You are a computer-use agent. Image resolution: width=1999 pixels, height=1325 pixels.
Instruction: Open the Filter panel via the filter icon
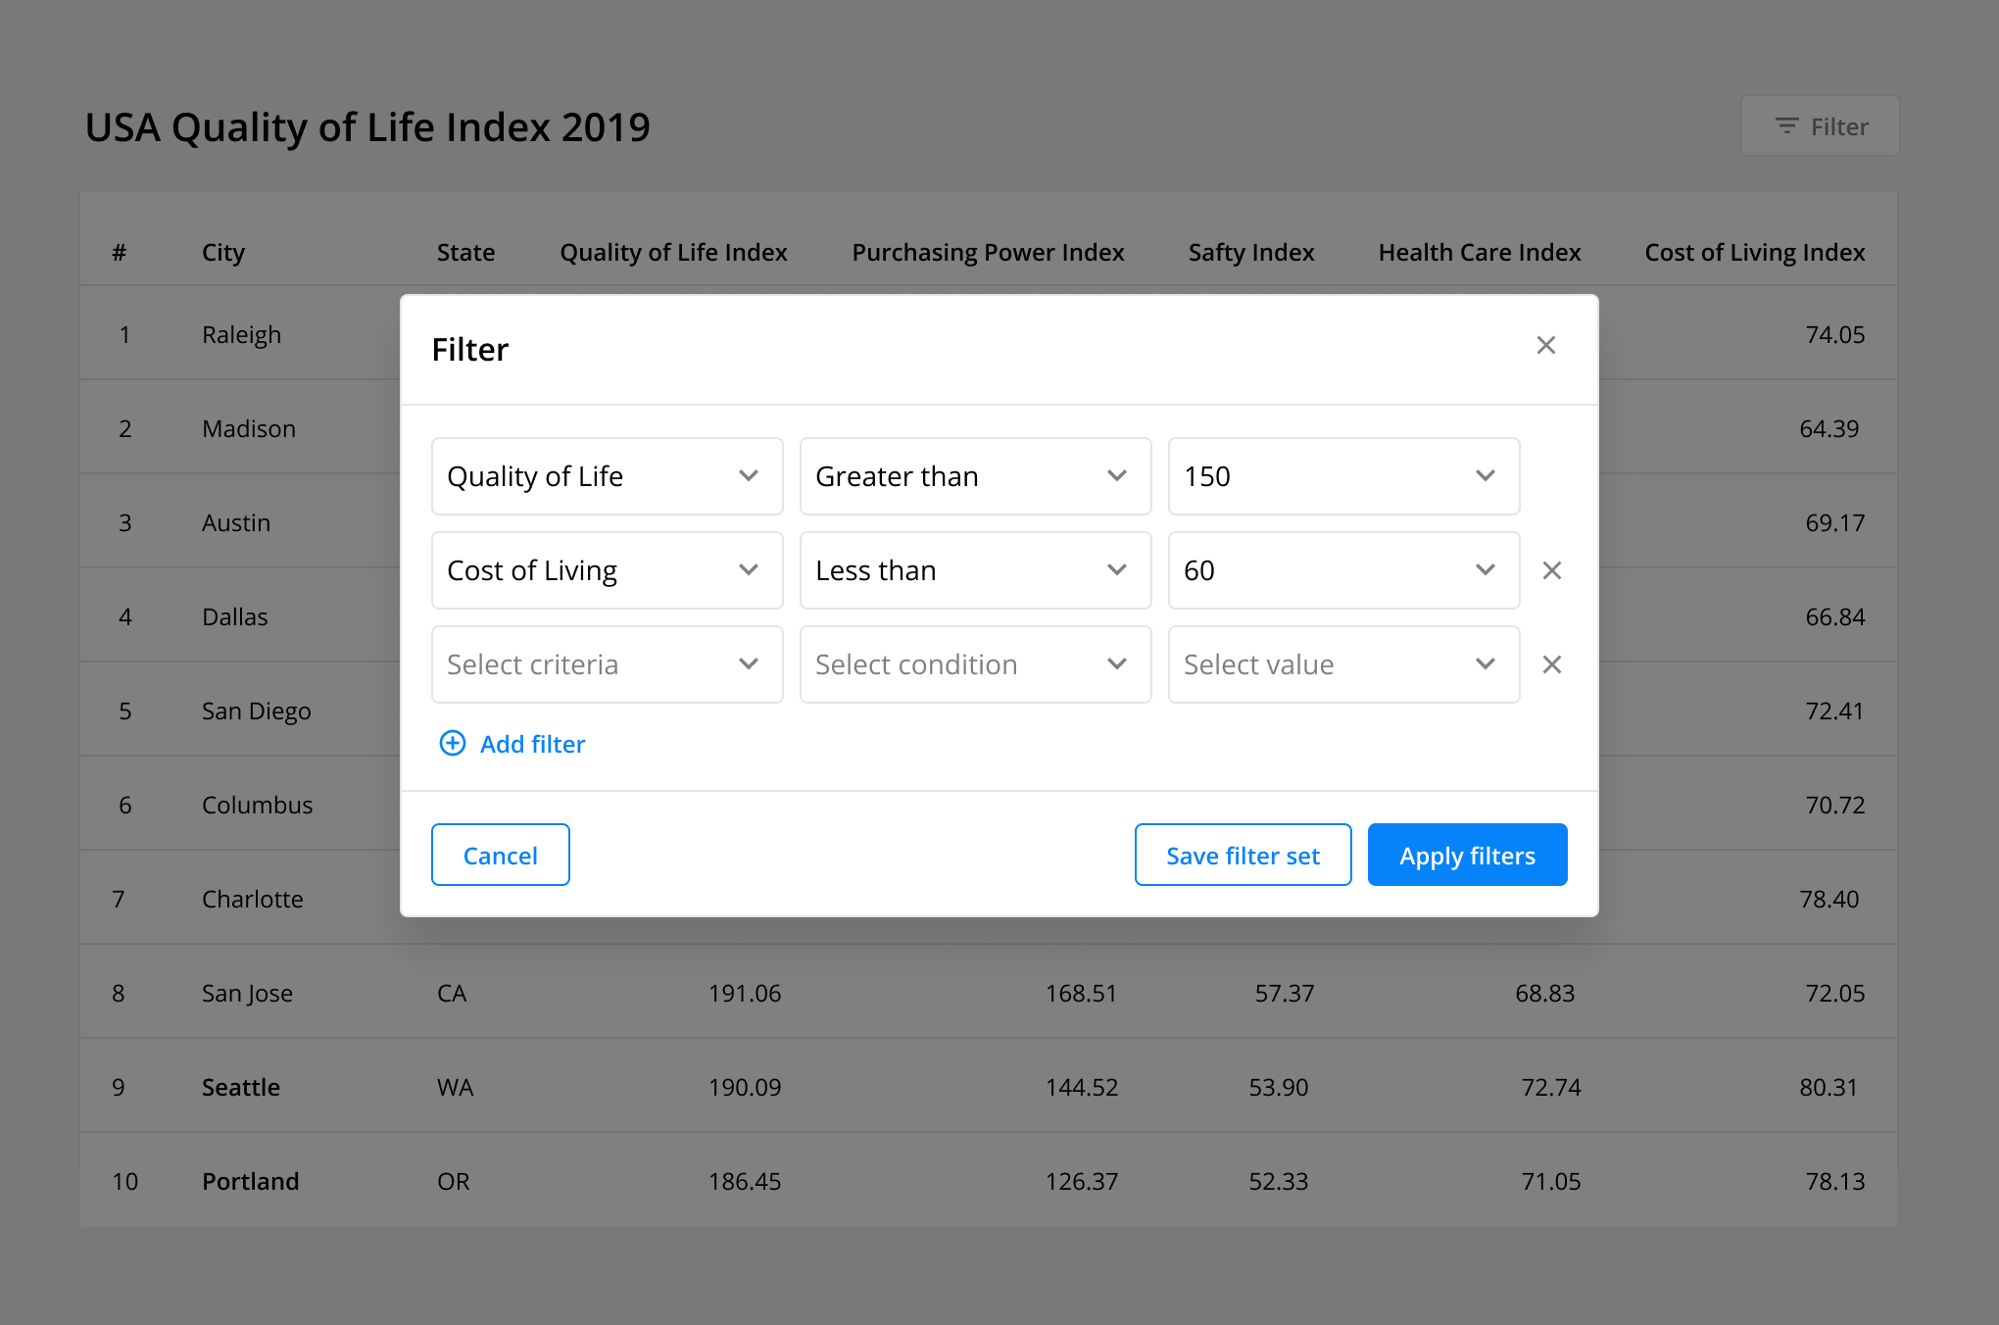[x=1786, y=125]
